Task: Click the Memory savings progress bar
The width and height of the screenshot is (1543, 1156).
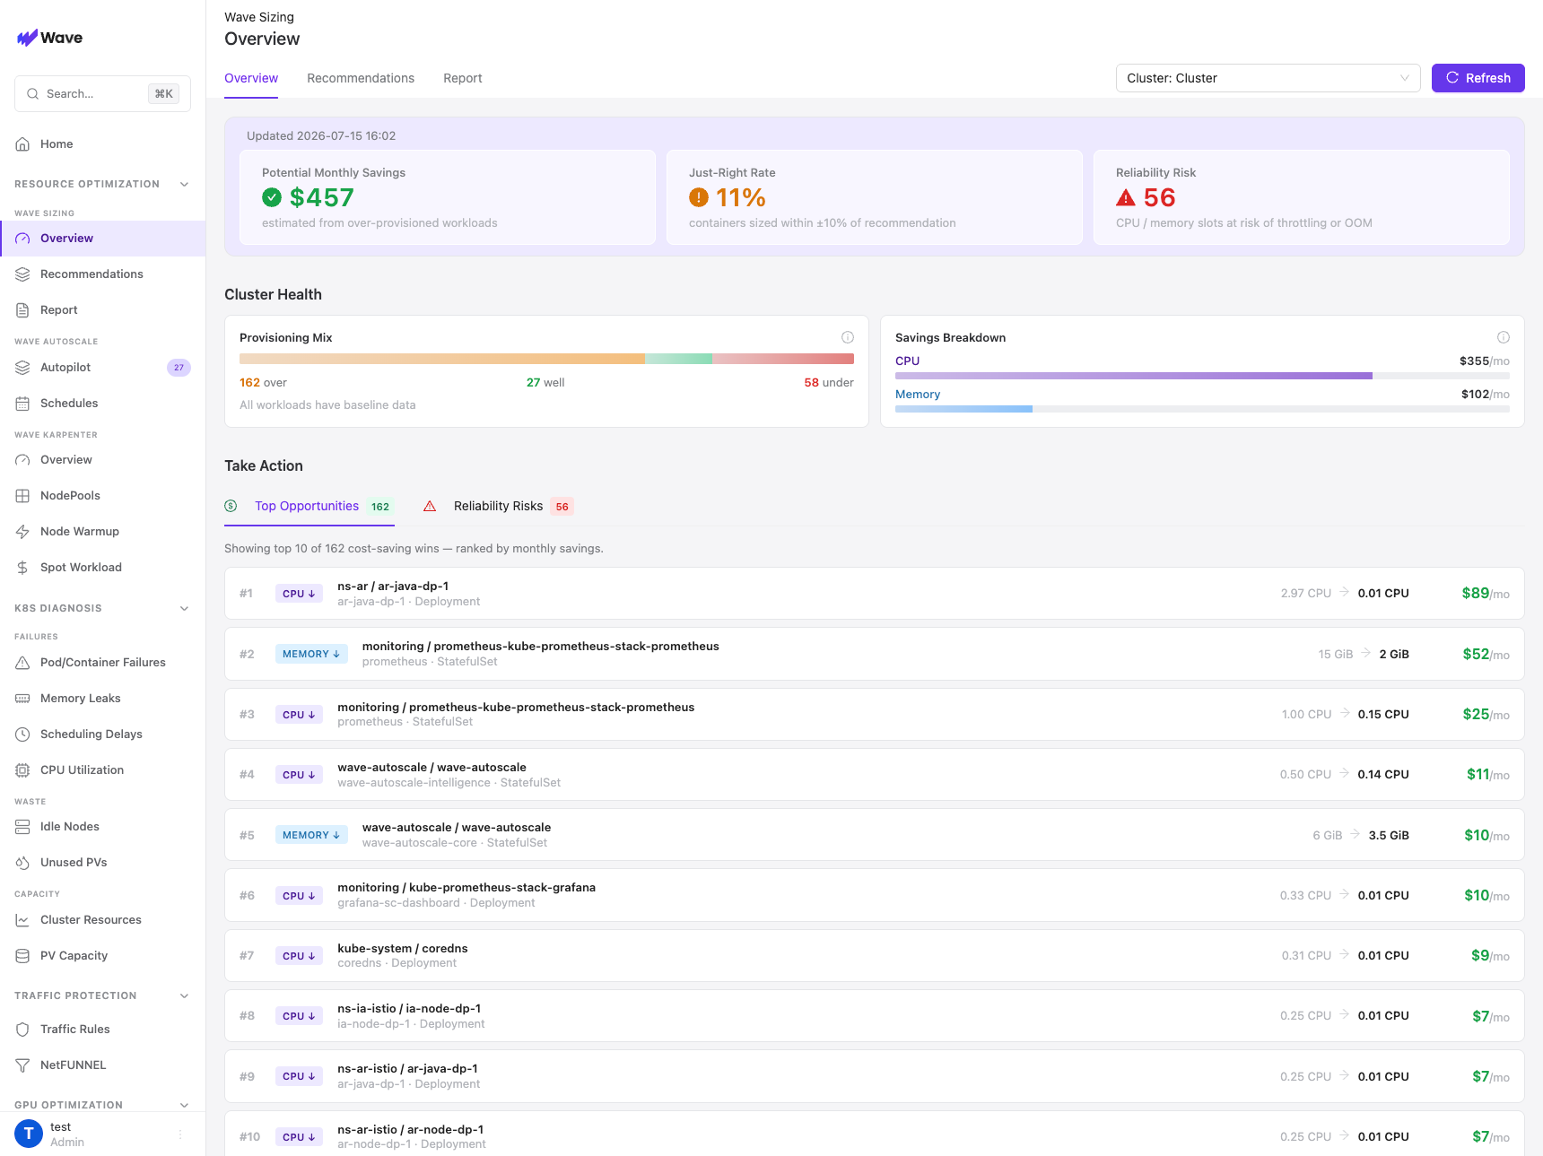Action: click(1202, 409)
